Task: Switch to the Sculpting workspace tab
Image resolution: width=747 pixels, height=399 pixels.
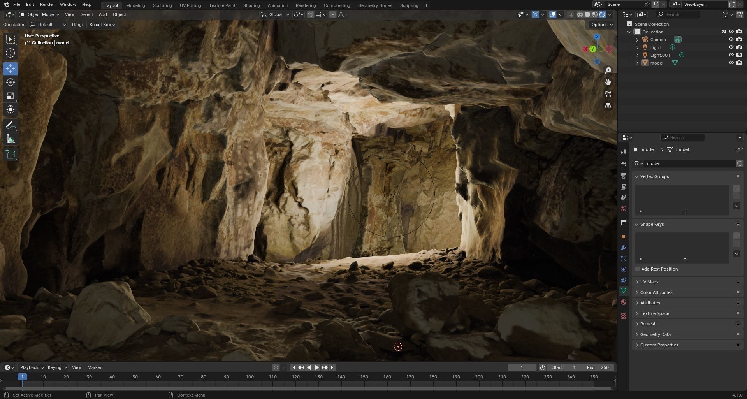Action: pyautogui.click(x=162, y=5)
